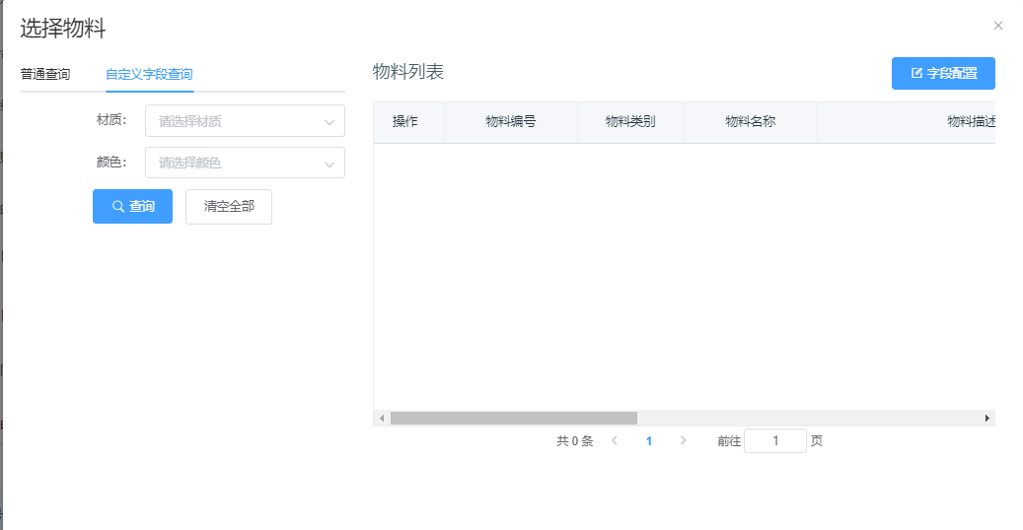Select page number 1 in pagination
Viewport: 1023px width, 530px height.
click(648, 441)
